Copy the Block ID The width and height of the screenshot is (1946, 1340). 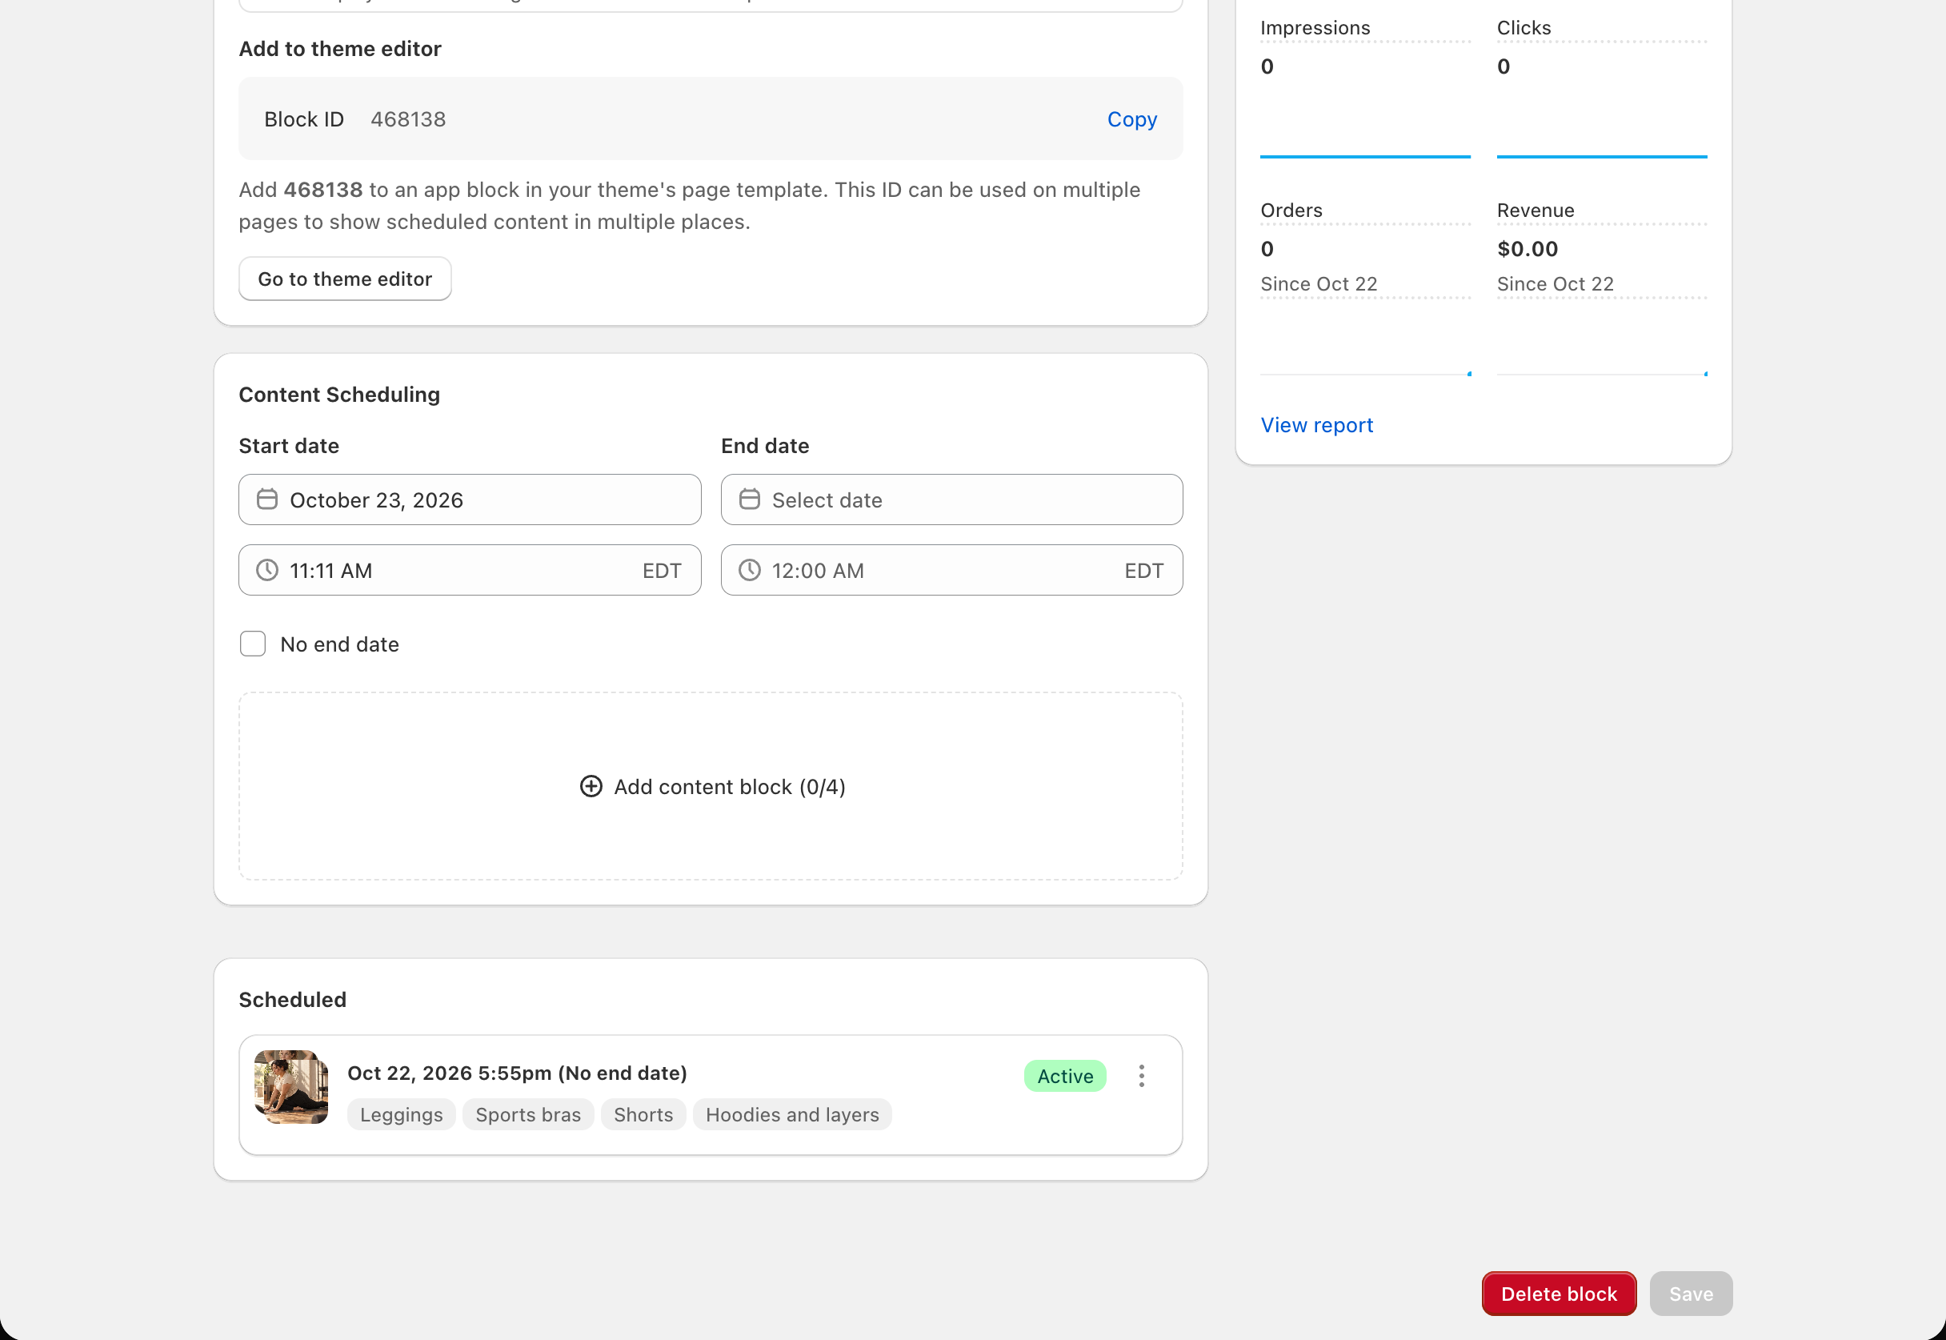click(1132, 119)
